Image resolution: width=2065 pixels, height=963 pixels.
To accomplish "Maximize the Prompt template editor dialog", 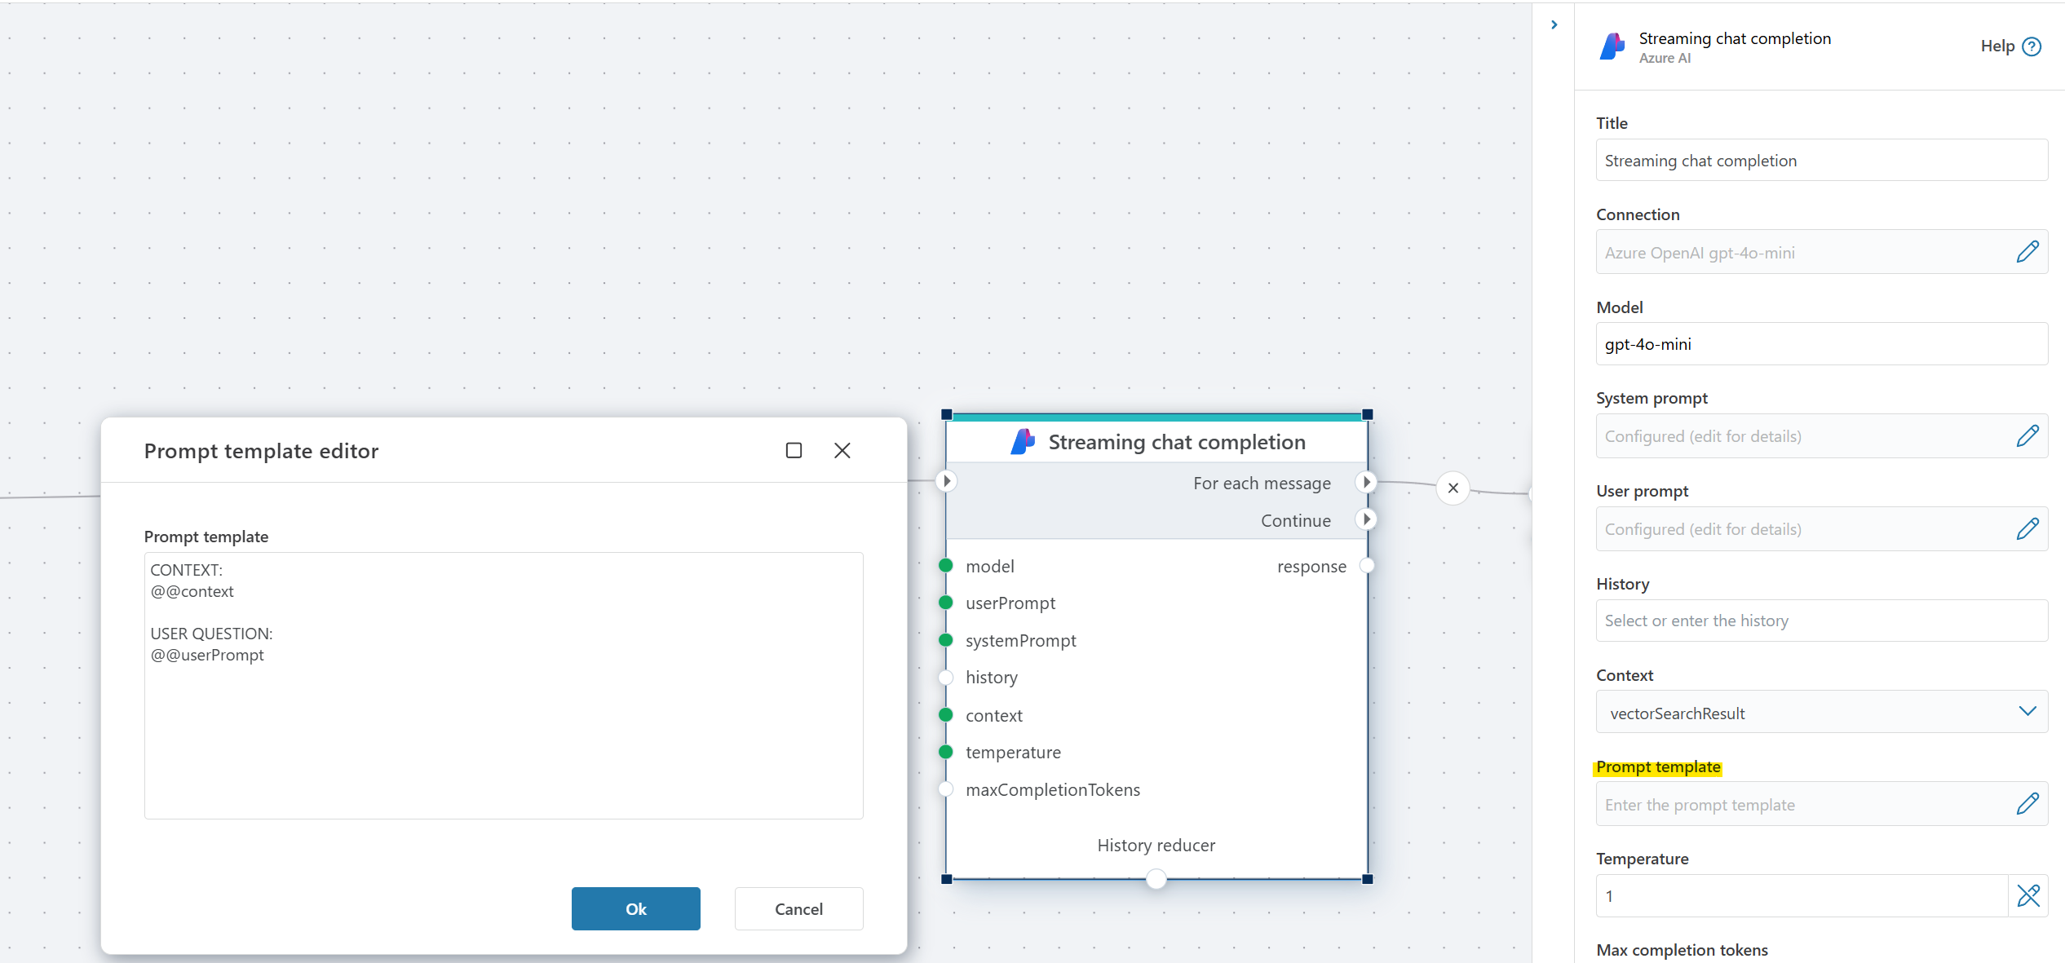I will (x=794, y=451).
